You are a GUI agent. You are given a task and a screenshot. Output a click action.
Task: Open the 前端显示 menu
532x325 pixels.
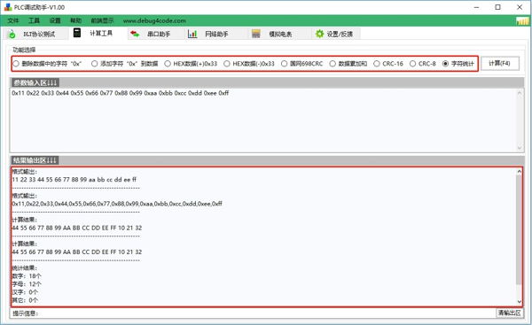click(102, 20)
